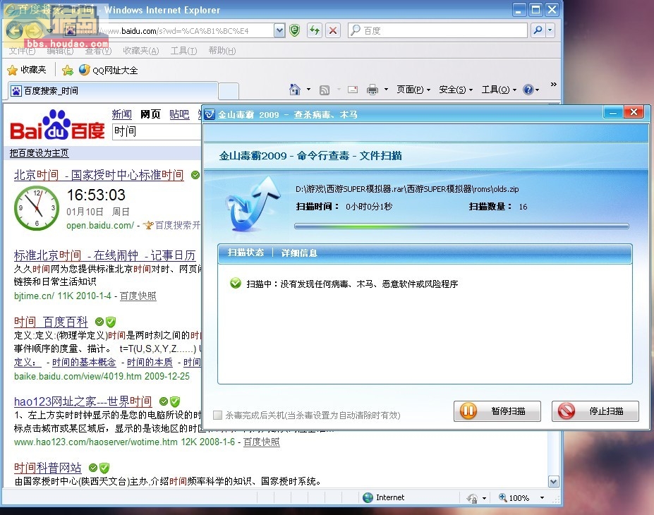Image resolution: width=654 pixels, height=515 pixels.
Task: Click the blue arrow scanning graphic
Action: tap(253, 203)
